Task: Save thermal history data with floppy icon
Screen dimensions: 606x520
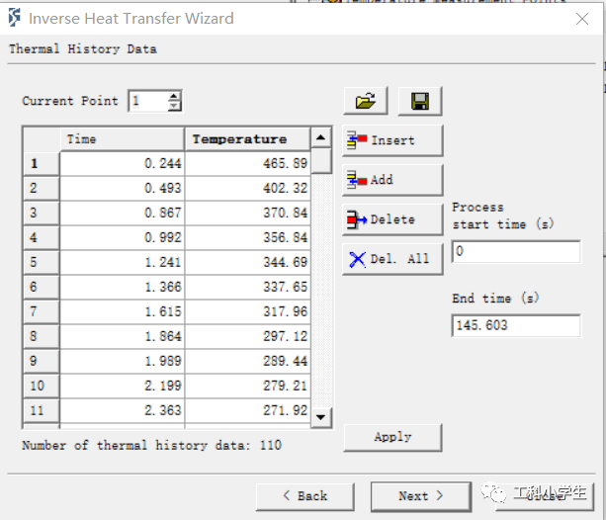Action: [x=420, y=101]
